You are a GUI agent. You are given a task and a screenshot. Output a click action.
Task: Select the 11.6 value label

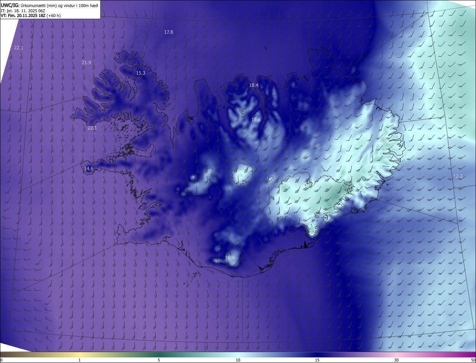click(256, 120)
